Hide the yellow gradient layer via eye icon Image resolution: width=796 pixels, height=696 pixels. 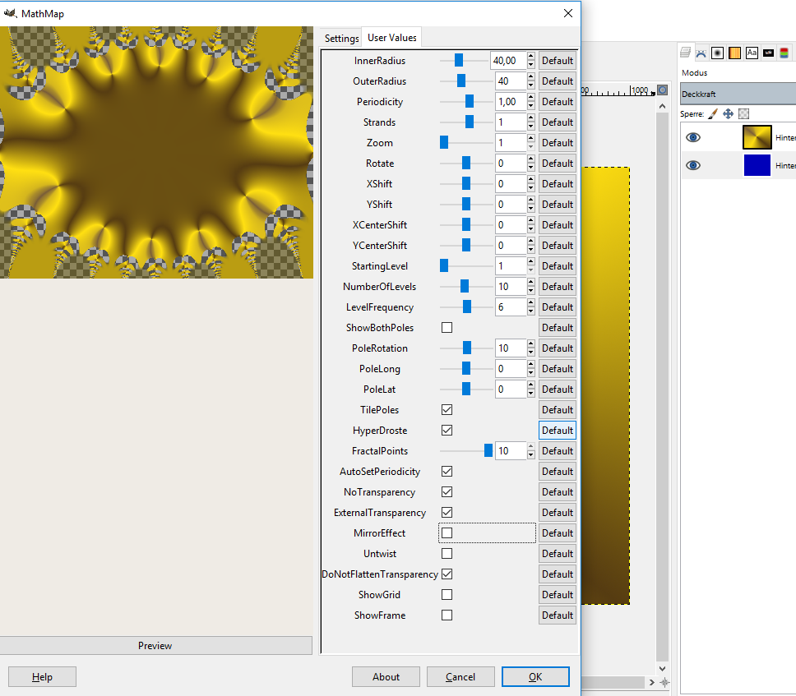click(693, 138)
